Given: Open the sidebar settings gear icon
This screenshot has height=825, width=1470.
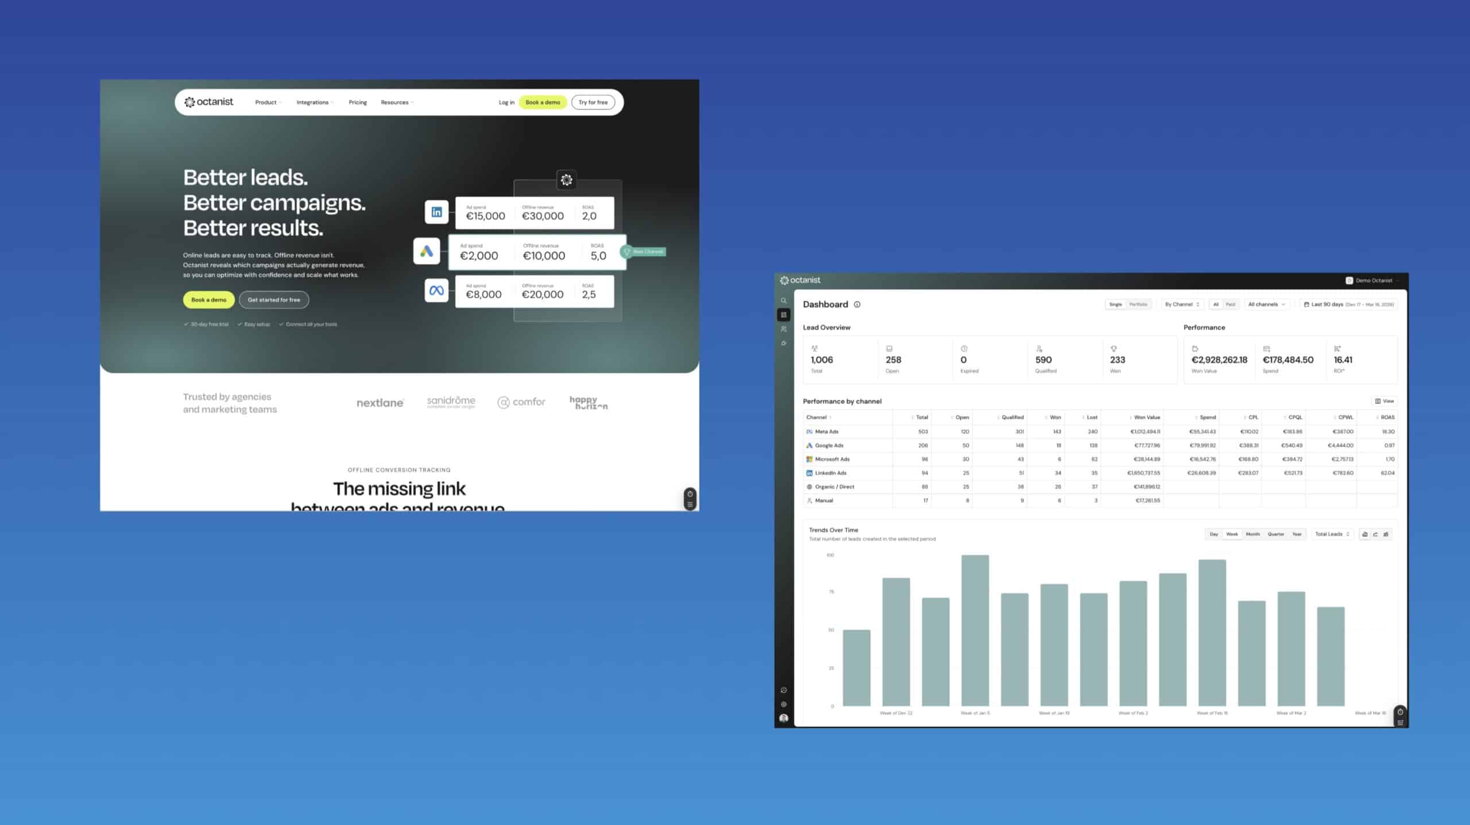Looking at the screenshot, I should 784,705.
